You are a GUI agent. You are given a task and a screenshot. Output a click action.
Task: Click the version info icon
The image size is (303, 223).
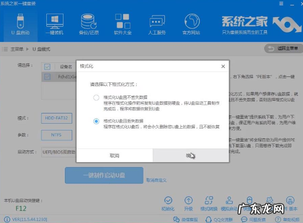[7, 220]
